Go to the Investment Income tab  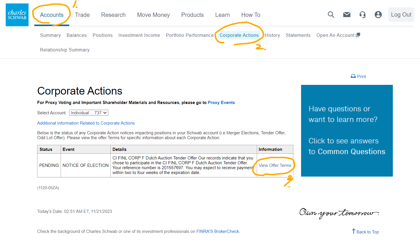[139, 35]
